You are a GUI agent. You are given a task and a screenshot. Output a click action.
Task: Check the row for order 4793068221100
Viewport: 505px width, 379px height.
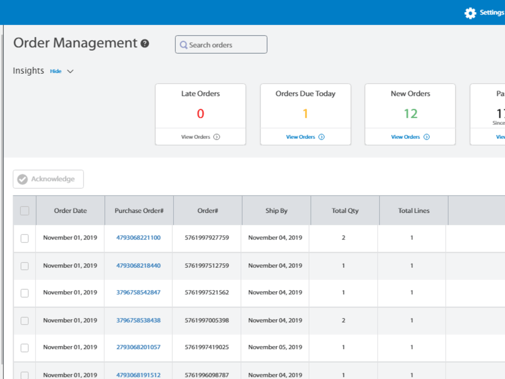tap(24, 238)
